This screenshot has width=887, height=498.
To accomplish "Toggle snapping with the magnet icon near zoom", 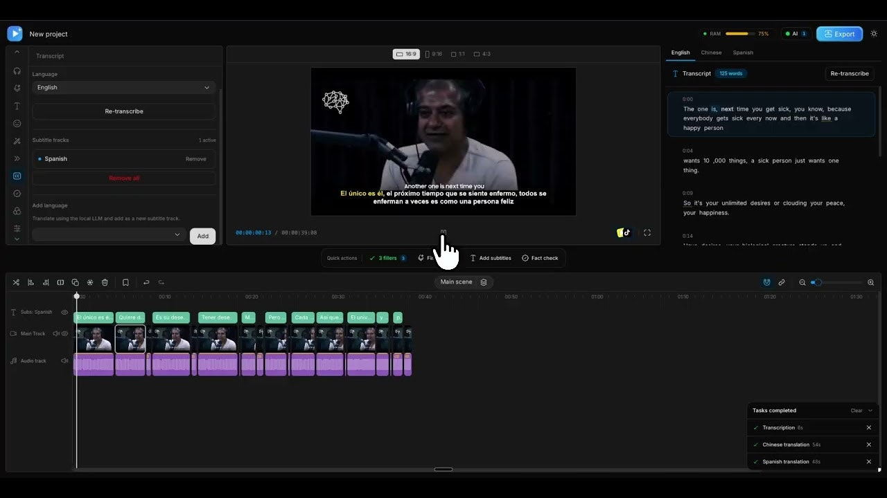I will pos(766,282).
